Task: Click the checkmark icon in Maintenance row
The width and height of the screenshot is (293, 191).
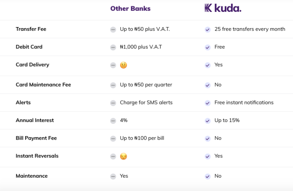Action: (x=208, y=176)
